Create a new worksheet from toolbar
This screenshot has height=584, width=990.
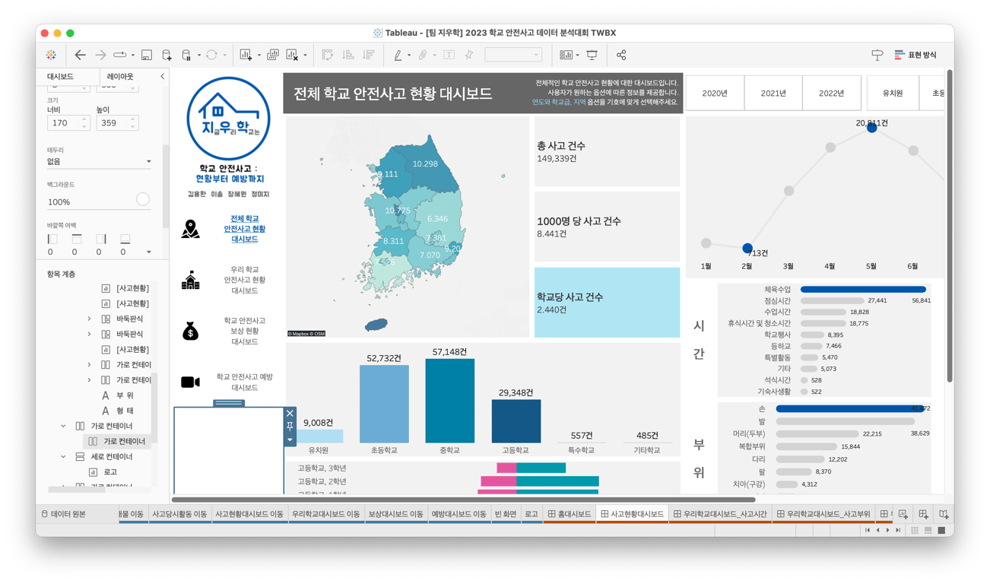tap(246, 55)
